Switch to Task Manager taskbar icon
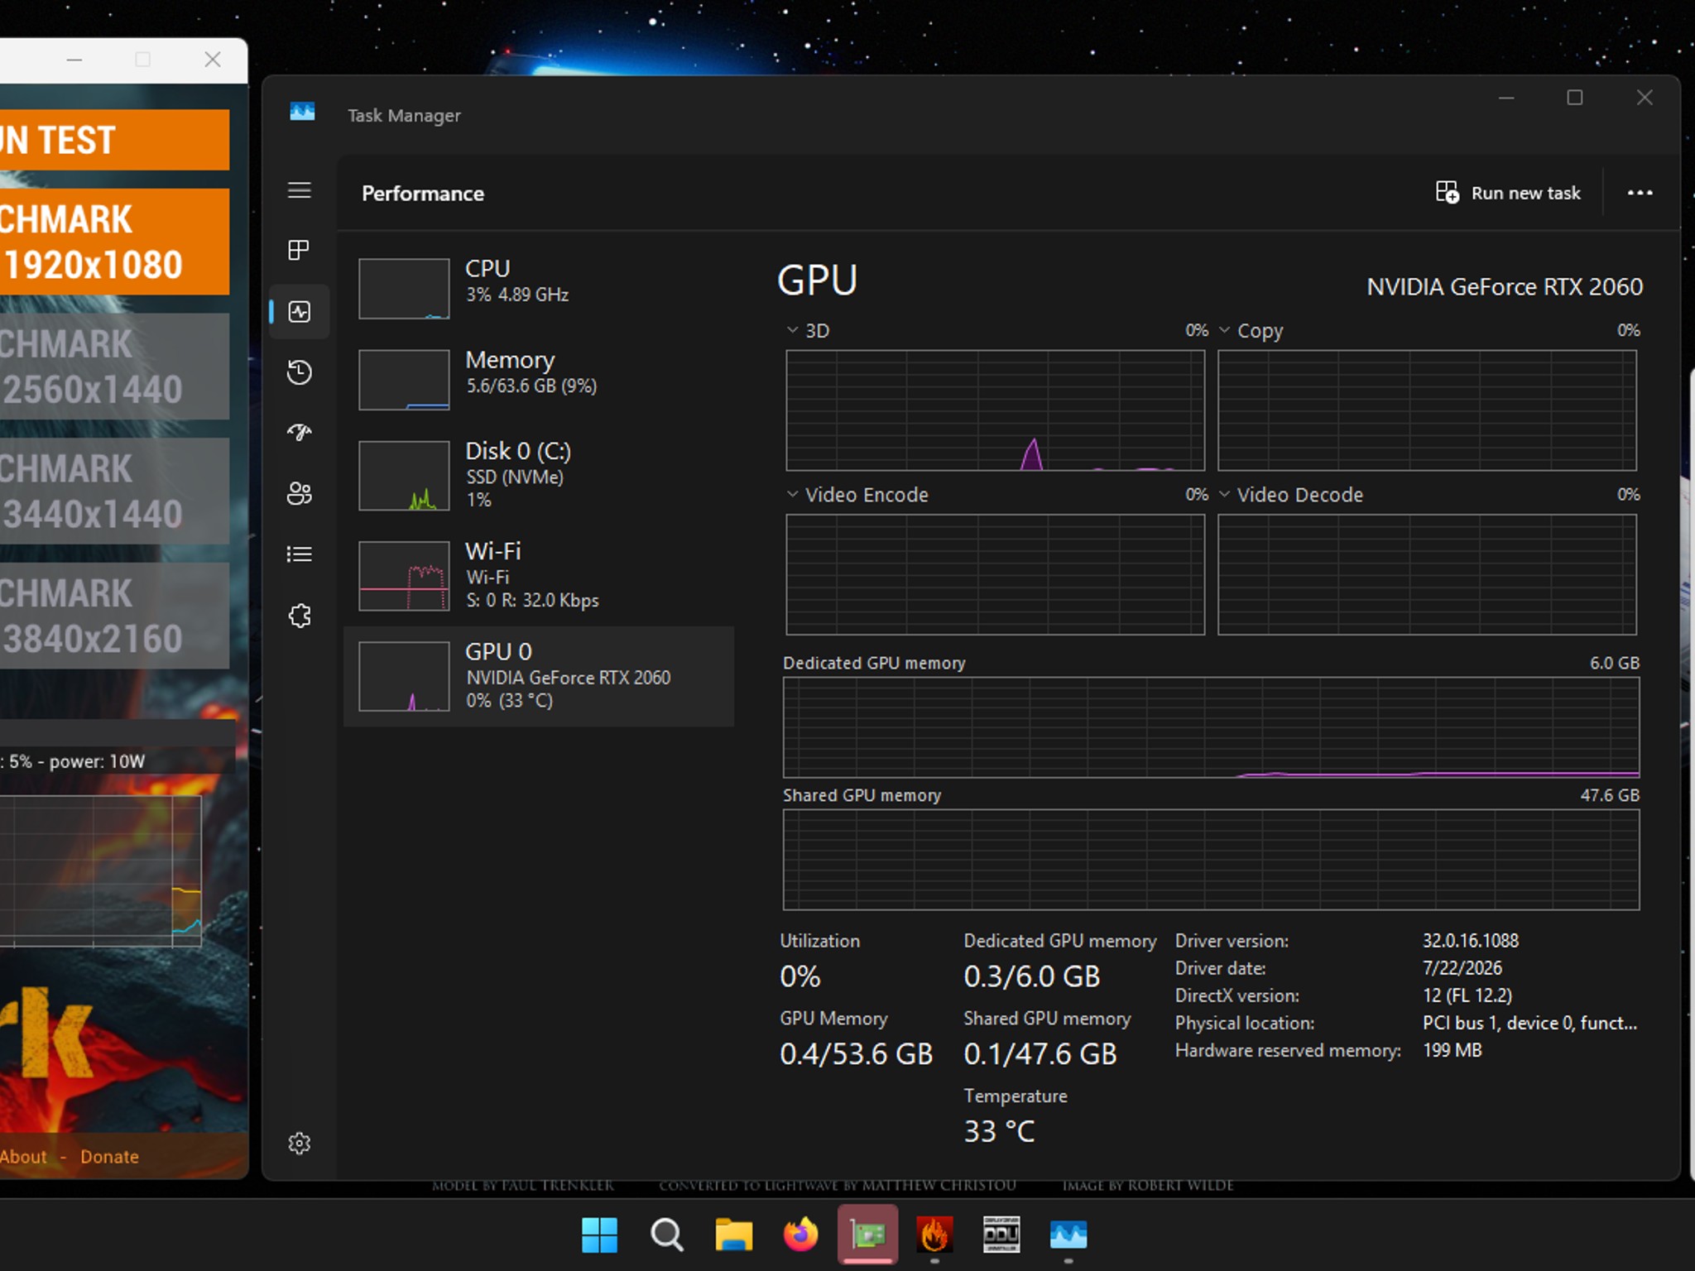 point(1068,1235)
